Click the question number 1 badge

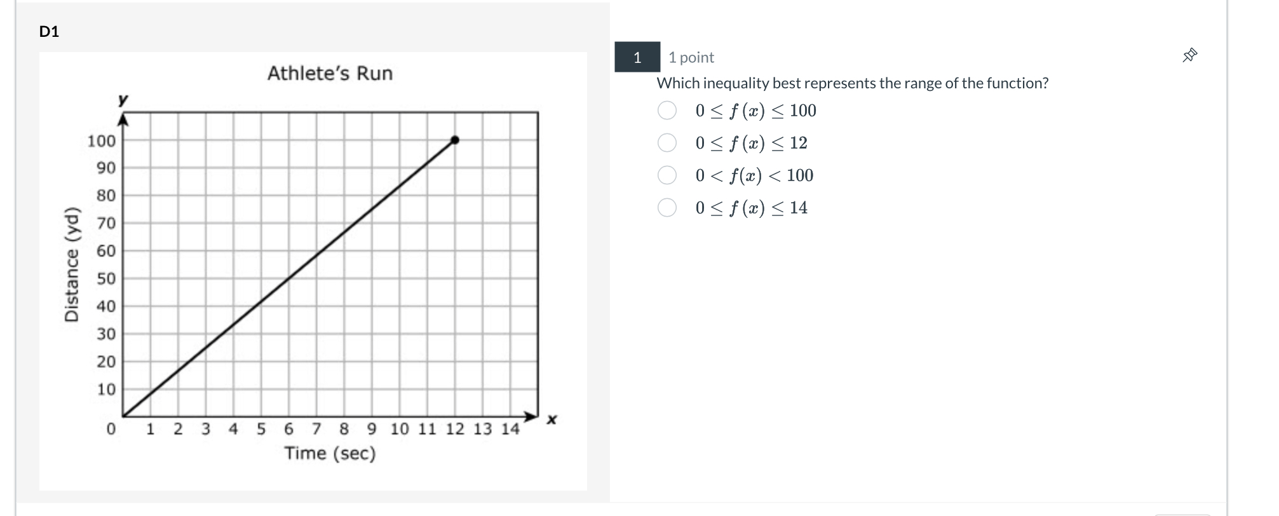(637, 57)
